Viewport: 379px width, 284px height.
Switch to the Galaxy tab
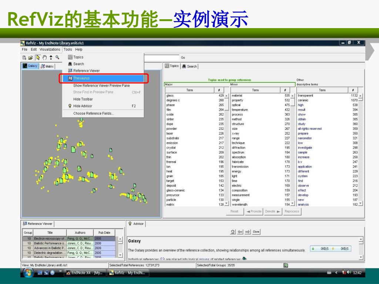pos(30,66)
